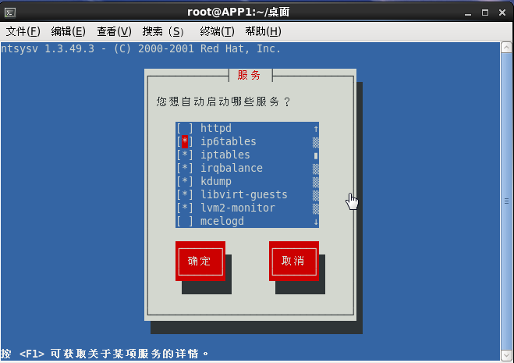
Task: Enable the mcelogd service checkbox
Action: 185,222
